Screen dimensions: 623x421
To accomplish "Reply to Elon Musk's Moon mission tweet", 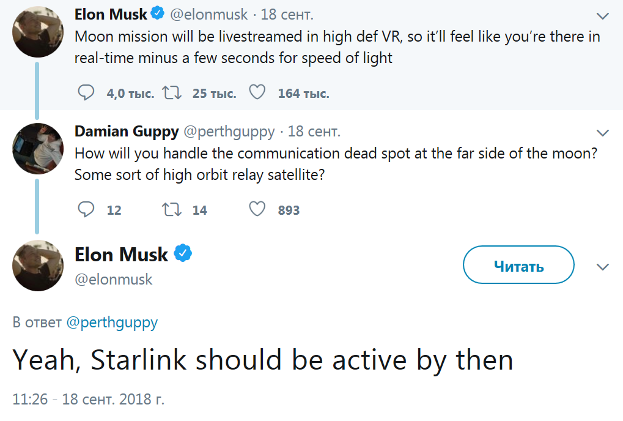I will pos(87,93).
